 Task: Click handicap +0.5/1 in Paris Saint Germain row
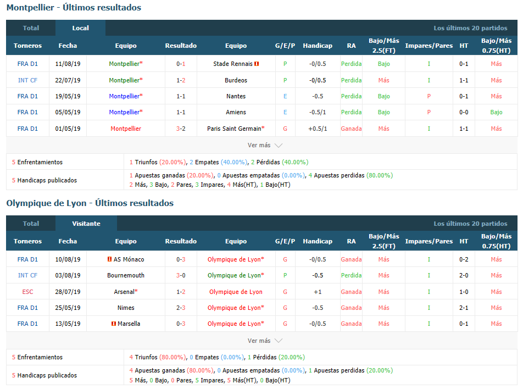pos(318,129)
